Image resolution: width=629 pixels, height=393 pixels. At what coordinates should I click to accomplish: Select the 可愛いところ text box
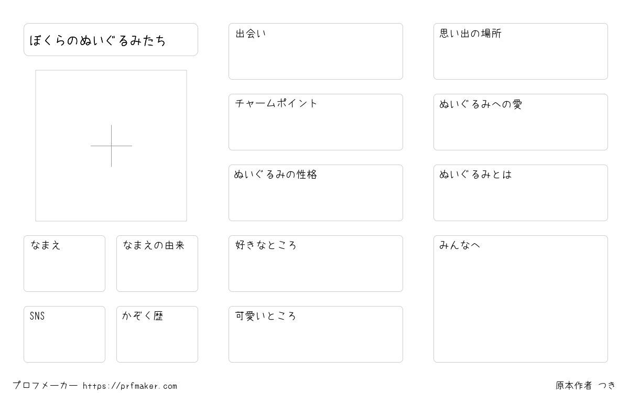[x=316, y=334]
